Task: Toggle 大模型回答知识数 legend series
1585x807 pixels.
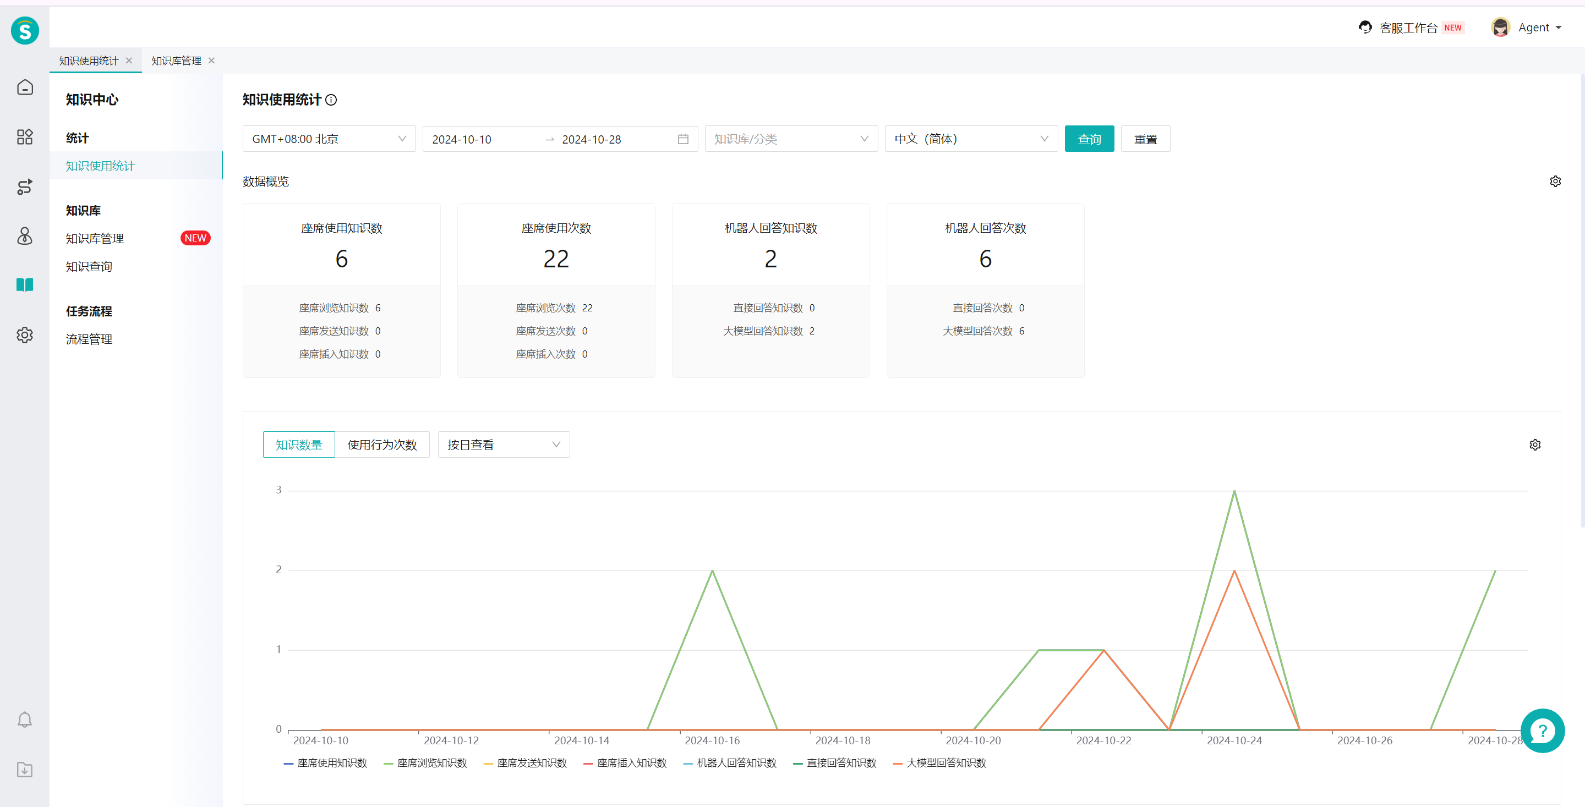Action: [939, 762]
